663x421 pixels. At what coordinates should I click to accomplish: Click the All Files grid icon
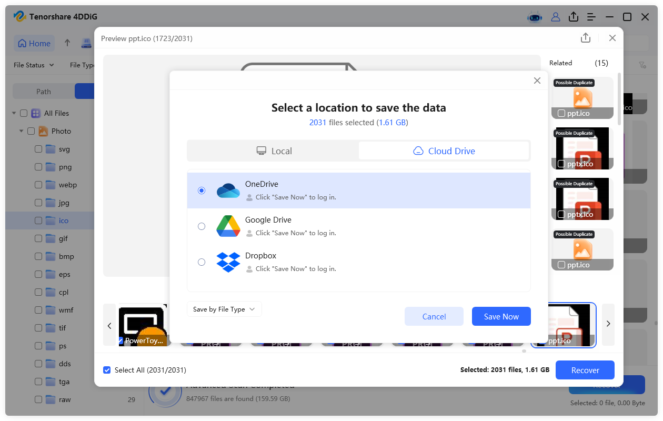point(36,113)
